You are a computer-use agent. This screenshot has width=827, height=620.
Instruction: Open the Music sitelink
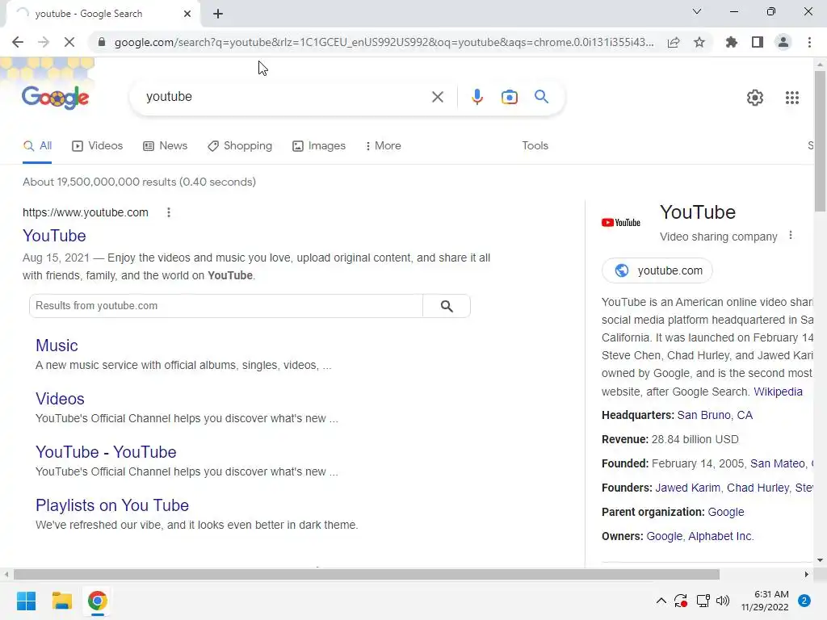pyautogui.click(x=57, y=346)
